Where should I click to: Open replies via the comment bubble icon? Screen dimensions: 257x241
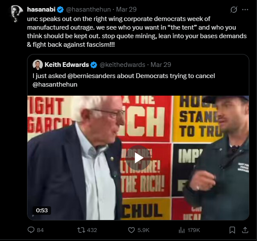tap(31, 230)
